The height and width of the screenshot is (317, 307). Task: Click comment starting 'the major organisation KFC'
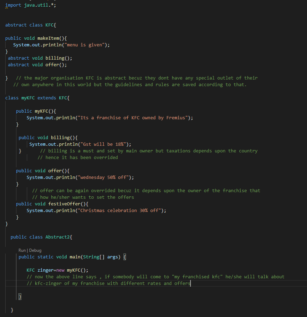coord(137,78)
